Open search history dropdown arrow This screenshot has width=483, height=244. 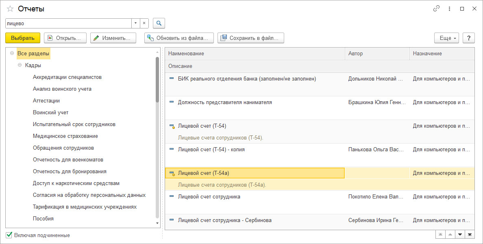136,23
